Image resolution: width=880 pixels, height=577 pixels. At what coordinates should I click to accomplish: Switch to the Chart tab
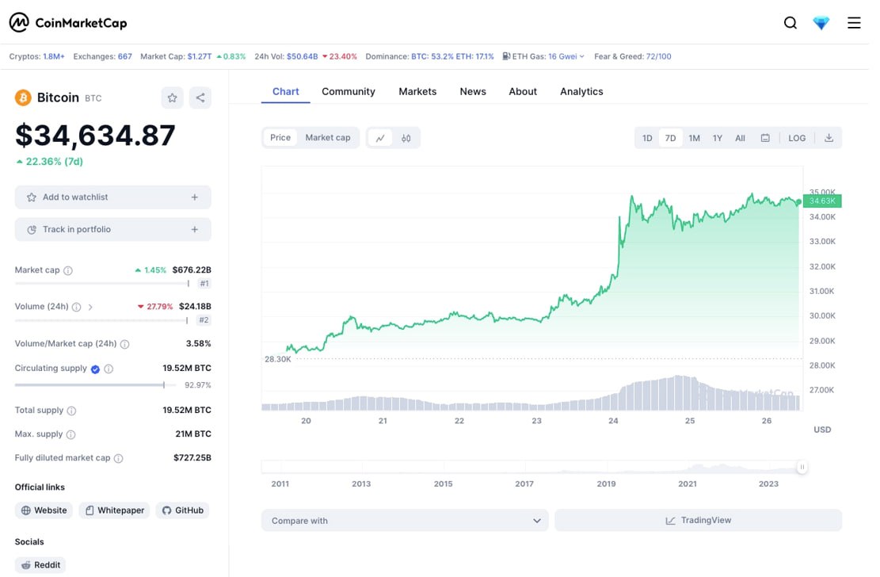point(286,92)
